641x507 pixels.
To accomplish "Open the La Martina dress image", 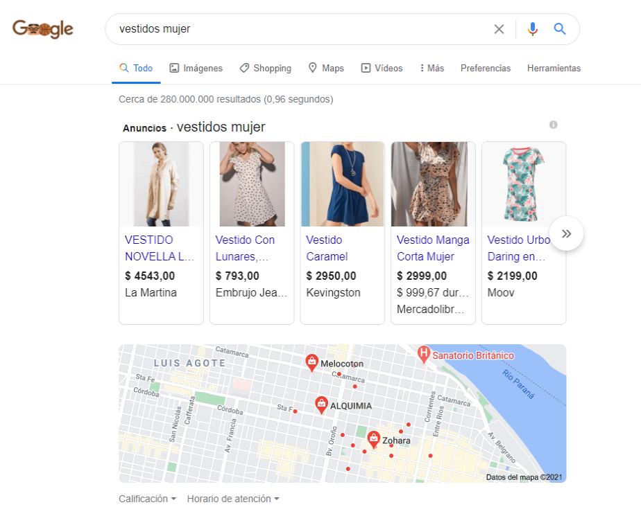I will (161, 184).
